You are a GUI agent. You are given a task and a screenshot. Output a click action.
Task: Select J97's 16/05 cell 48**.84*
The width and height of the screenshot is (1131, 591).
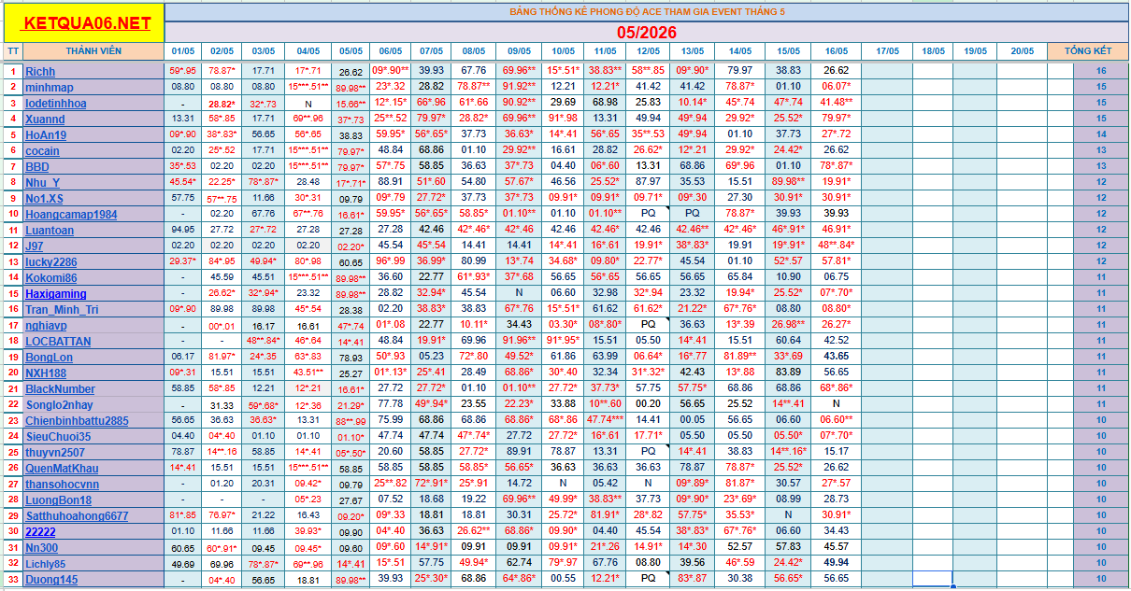click(x=837, y=246)
